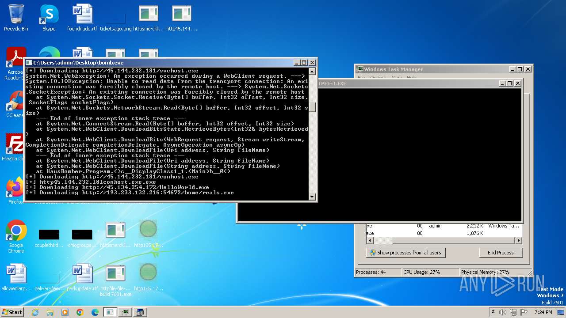Open the network tray icon

click(x=513, y=312)
